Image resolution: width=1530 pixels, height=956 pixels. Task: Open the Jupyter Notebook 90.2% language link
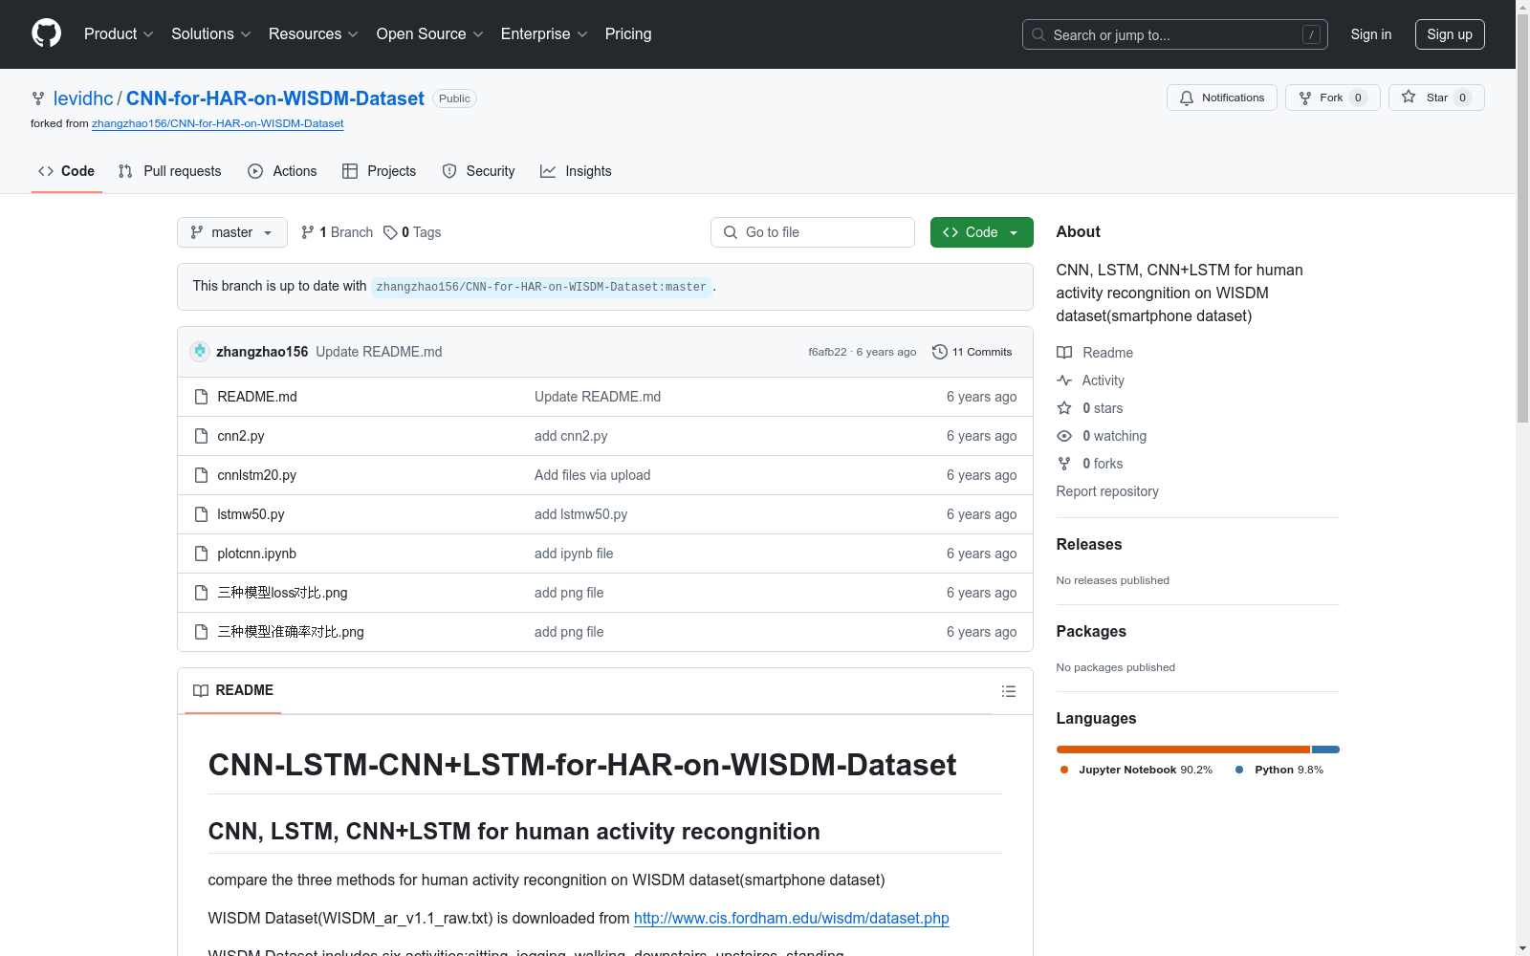[x=1136, y=770]
